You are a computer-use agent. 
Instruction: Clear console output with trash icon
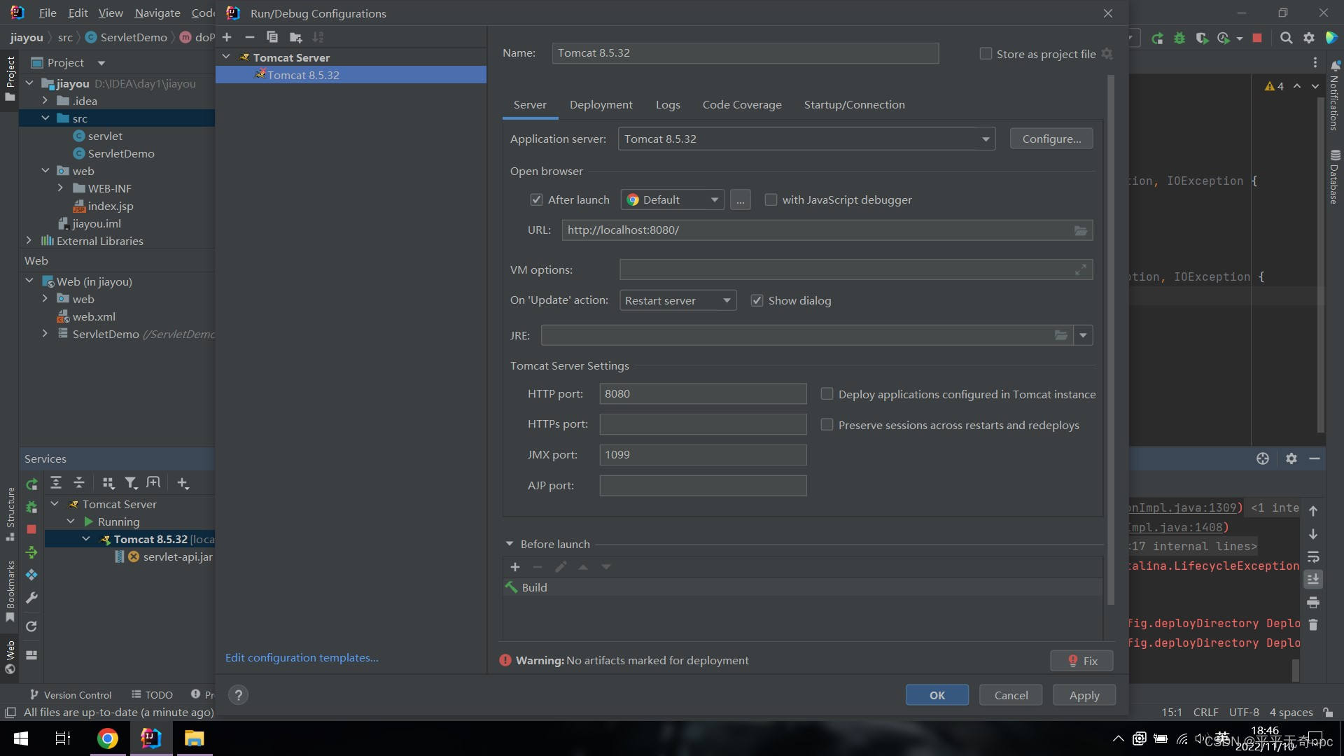1313,625
